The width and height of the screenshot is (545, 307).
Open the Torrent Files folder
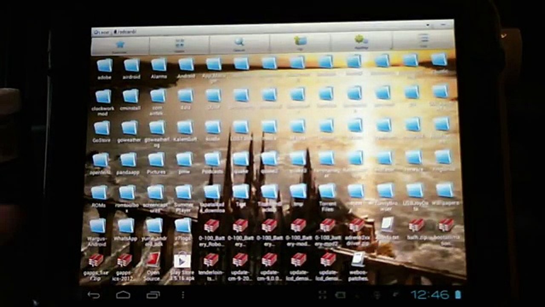click(327, 198)
